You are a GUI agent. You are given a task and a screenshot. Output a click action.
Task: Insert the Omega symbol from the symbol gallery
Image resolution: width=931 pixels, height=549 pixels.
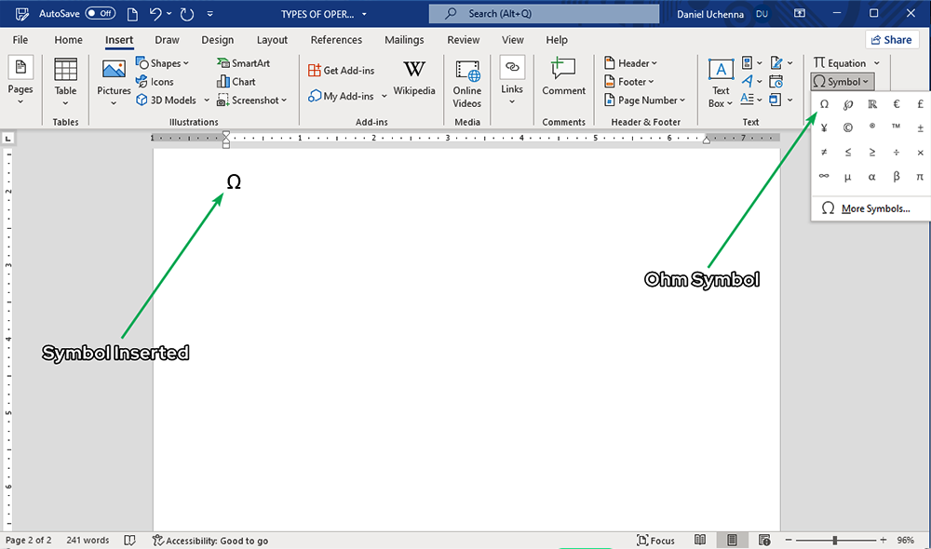824,104
